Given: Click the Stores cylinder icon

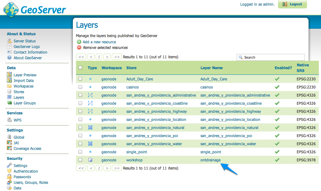Looking at the screenshot, I should click(x=9, y=91).
